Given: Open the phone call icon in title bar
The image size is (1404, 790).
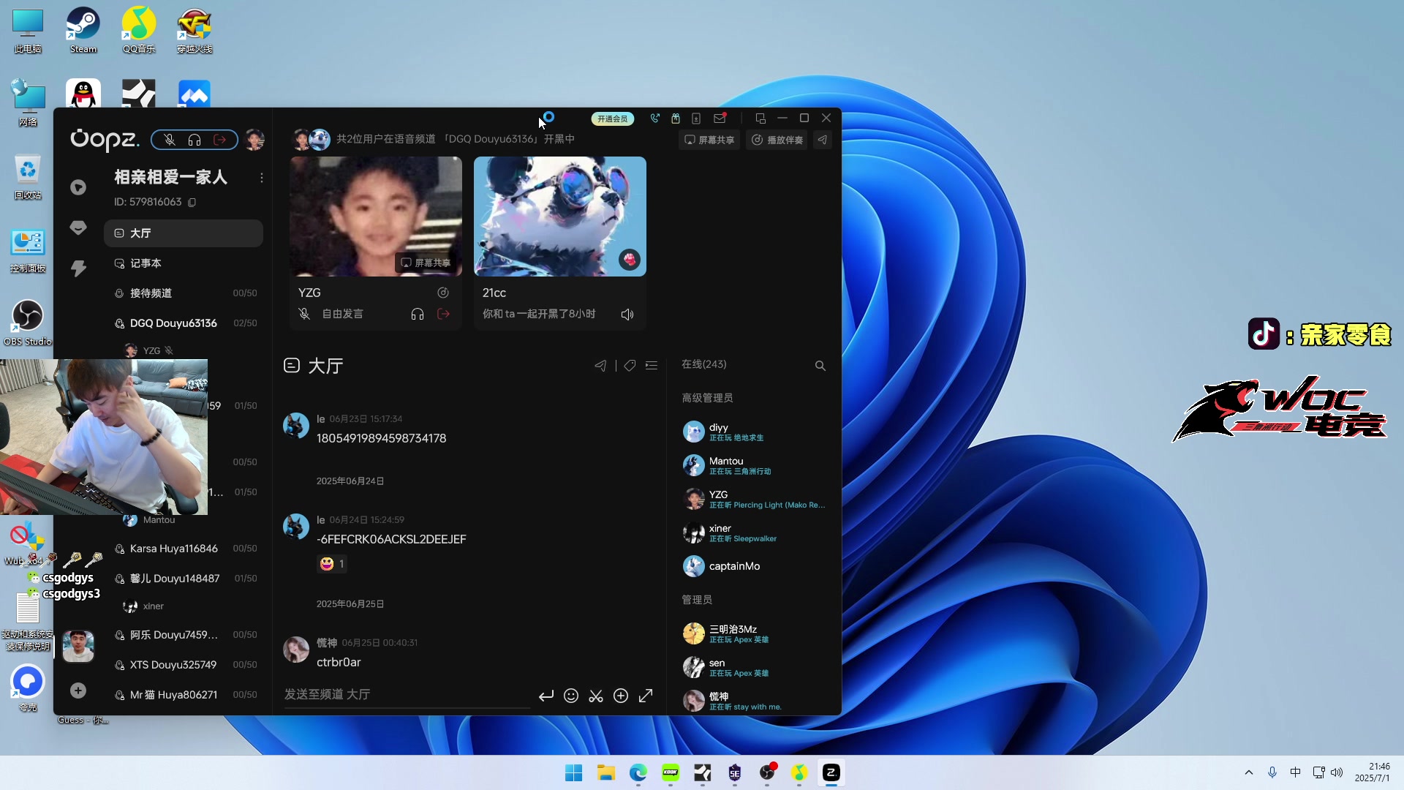Looking at the screenshot, I should (654, 118).
